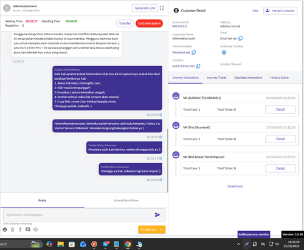Open the Outlook mail taskbar icon

pos(83,244)
